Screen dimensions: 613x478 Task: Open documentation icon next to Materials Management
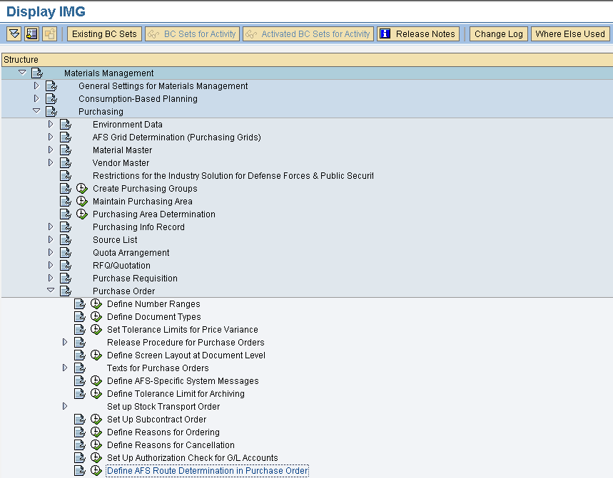pos(37,73)
